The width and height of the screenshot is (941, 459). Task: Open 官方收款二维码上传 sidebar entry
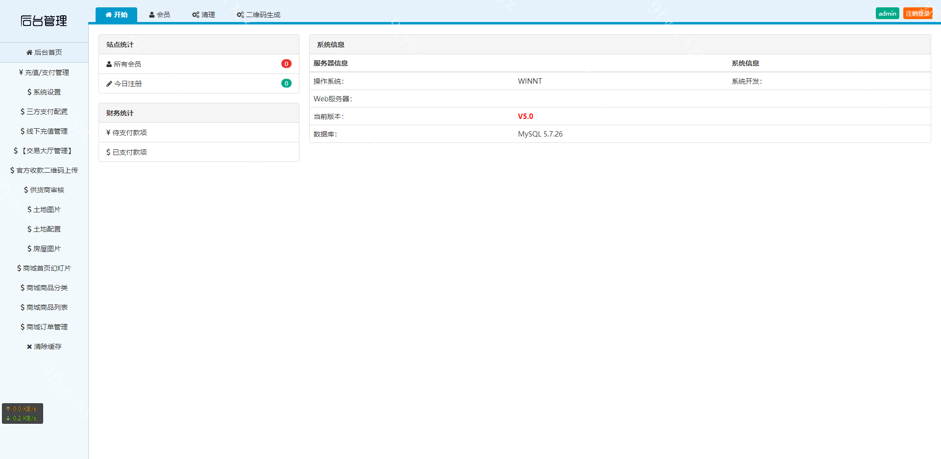(x=44, y=170)
